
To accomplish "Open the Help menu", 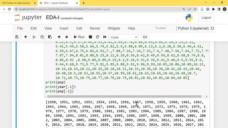I will pyautogui.click(x=131, y=28).
